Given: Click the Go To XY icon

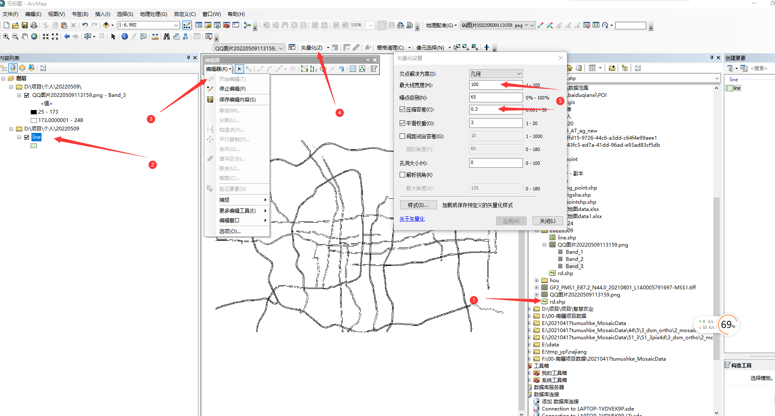Looking at the screenshot, I should (185, 36).
